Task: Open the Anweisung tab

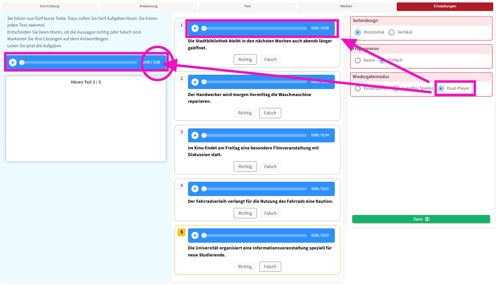Action: point(148,6)
